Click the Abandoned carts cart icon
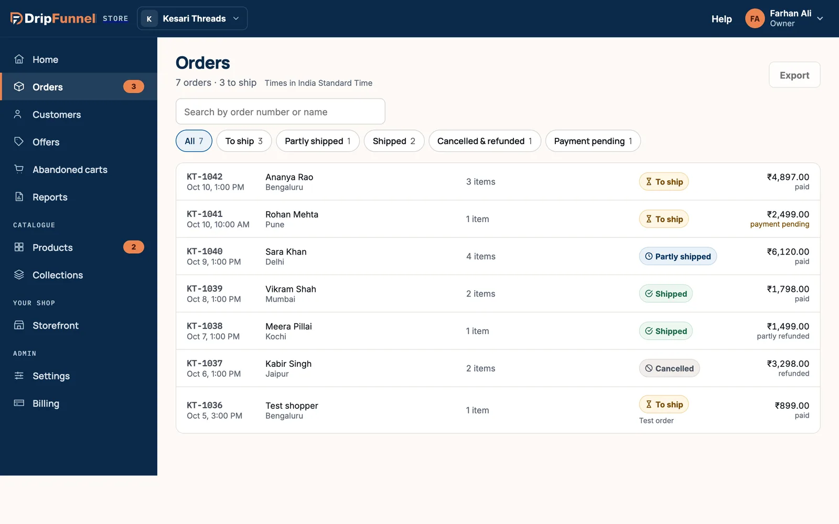Image resolution: width=839 pixels, height=524 pixels. point(19,169)
